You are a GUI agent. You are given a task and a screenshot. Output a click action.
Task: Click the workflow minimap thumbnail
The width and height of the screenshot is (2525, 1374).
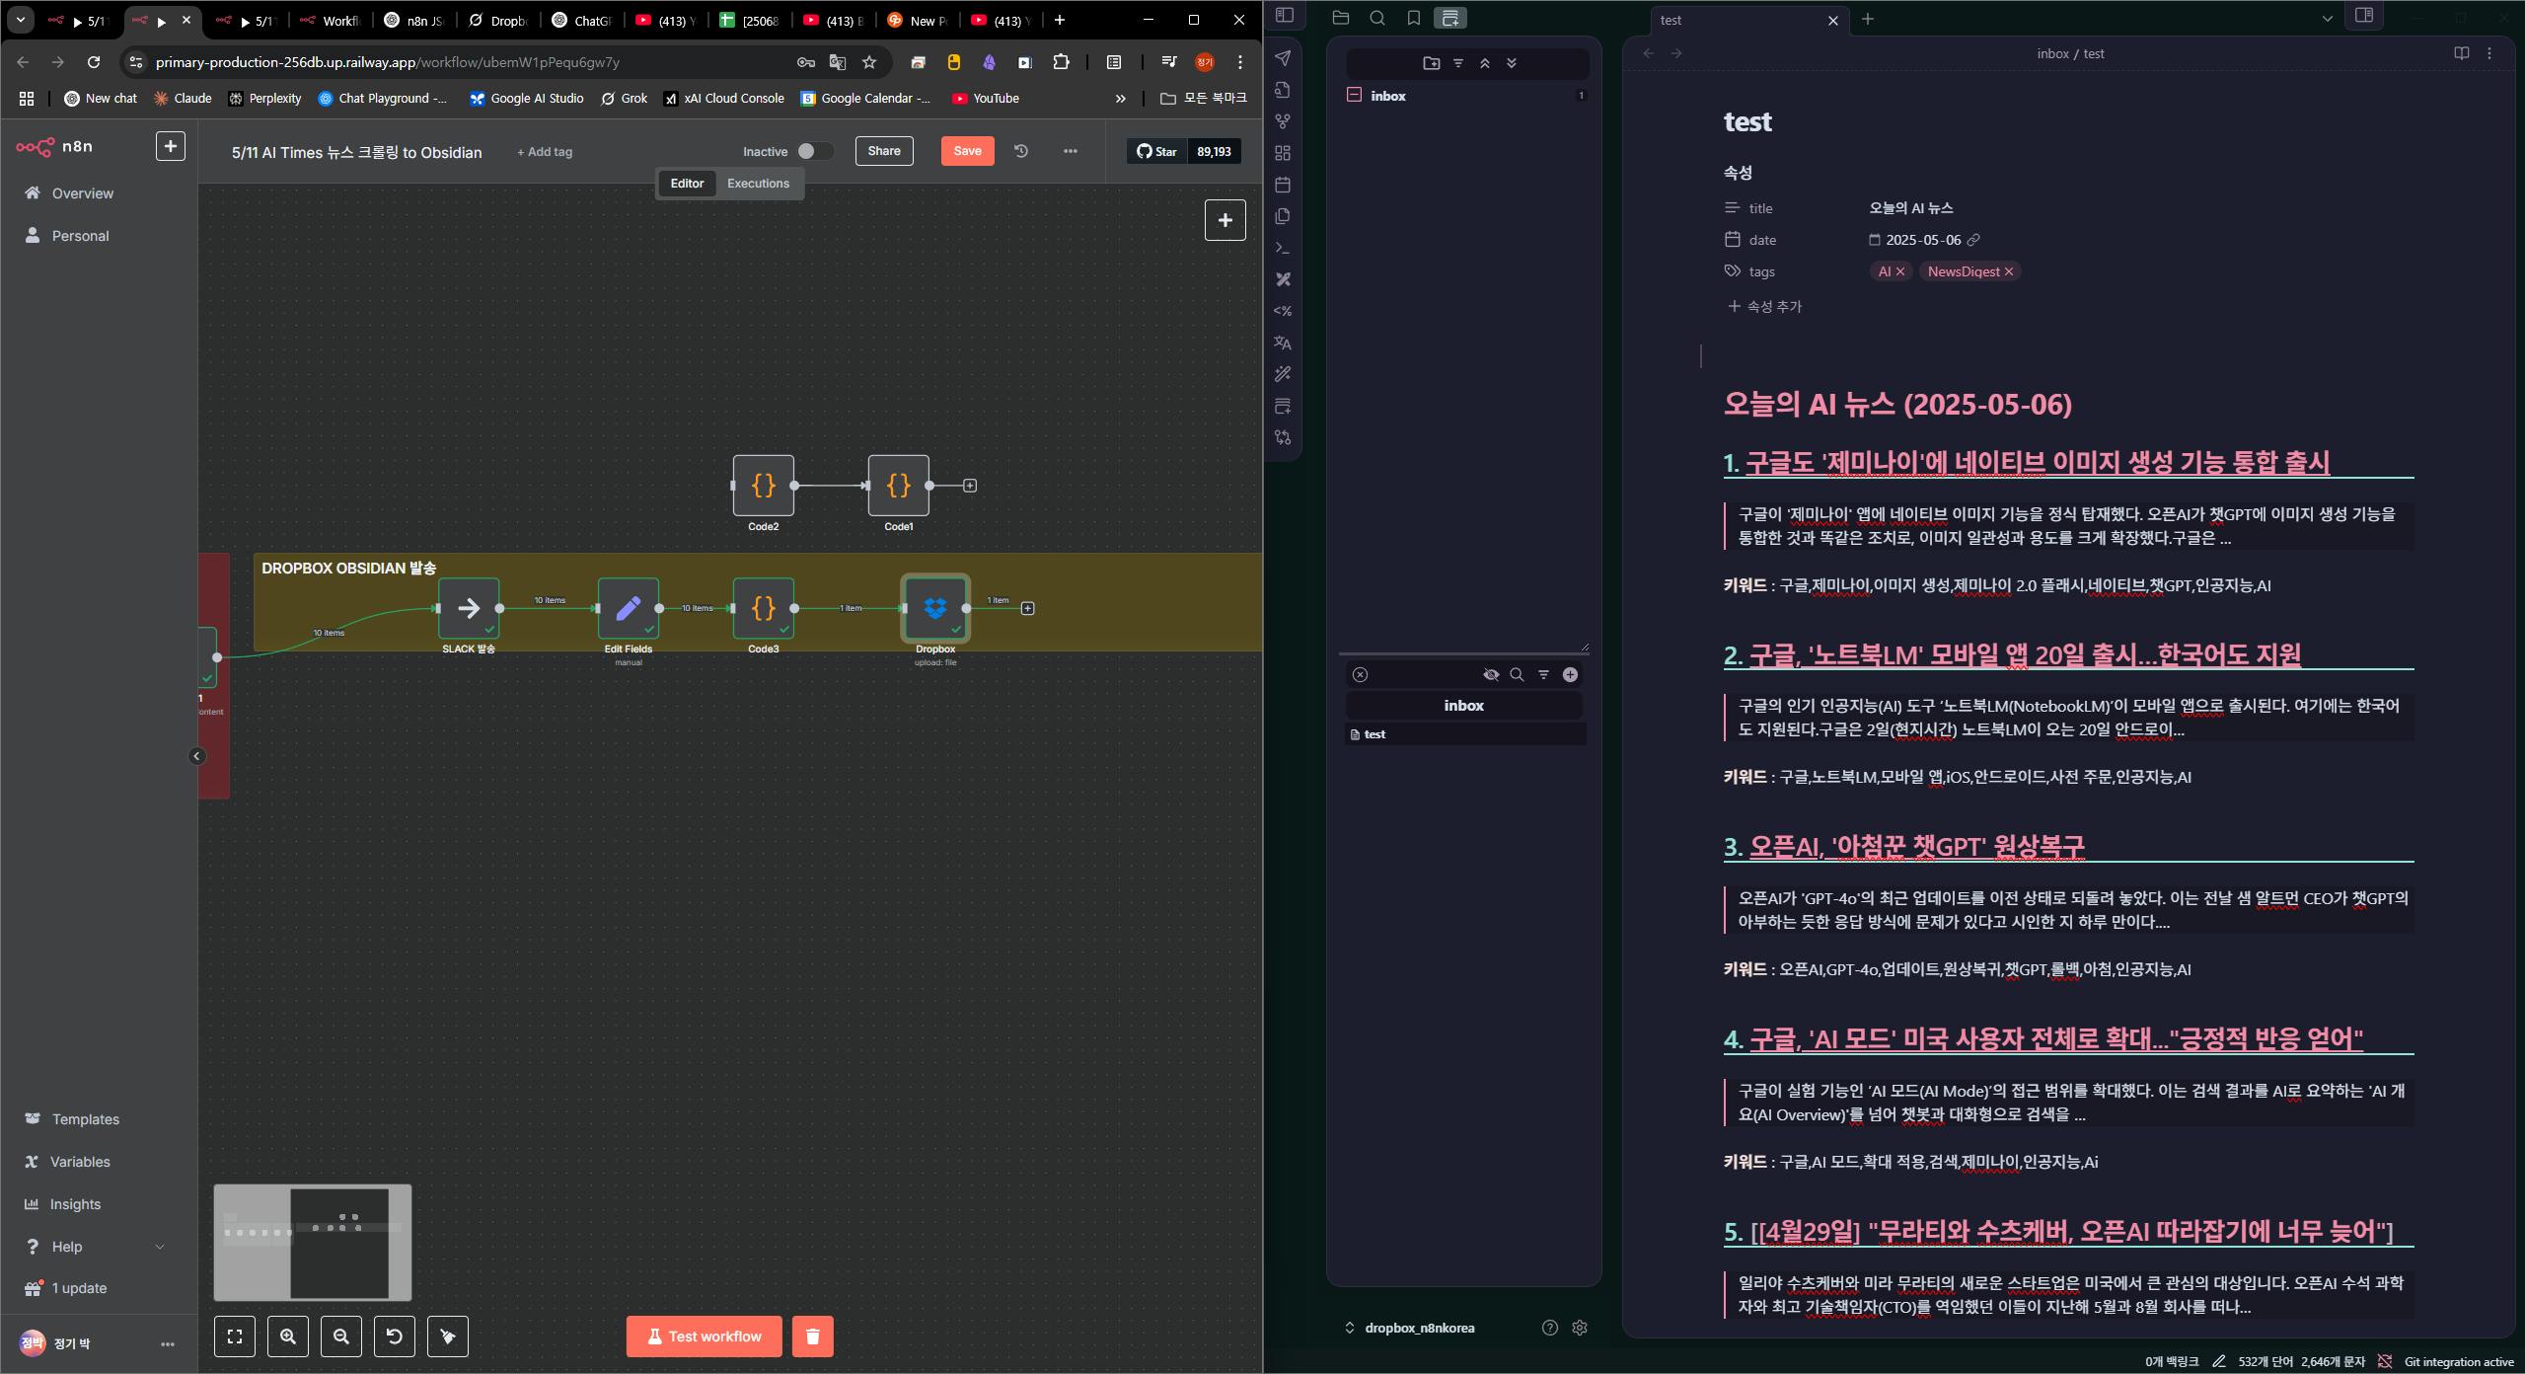pyautogui.click(x=312, y=1242)
